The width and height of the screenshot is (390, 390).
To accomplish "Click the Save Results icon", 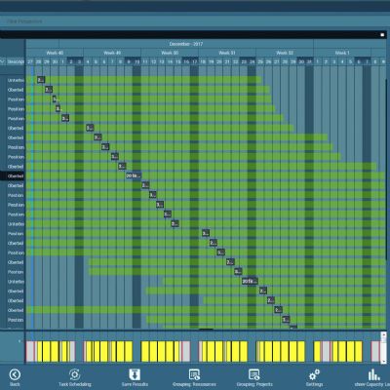I will pyautogui.click(x=135, y=374).
